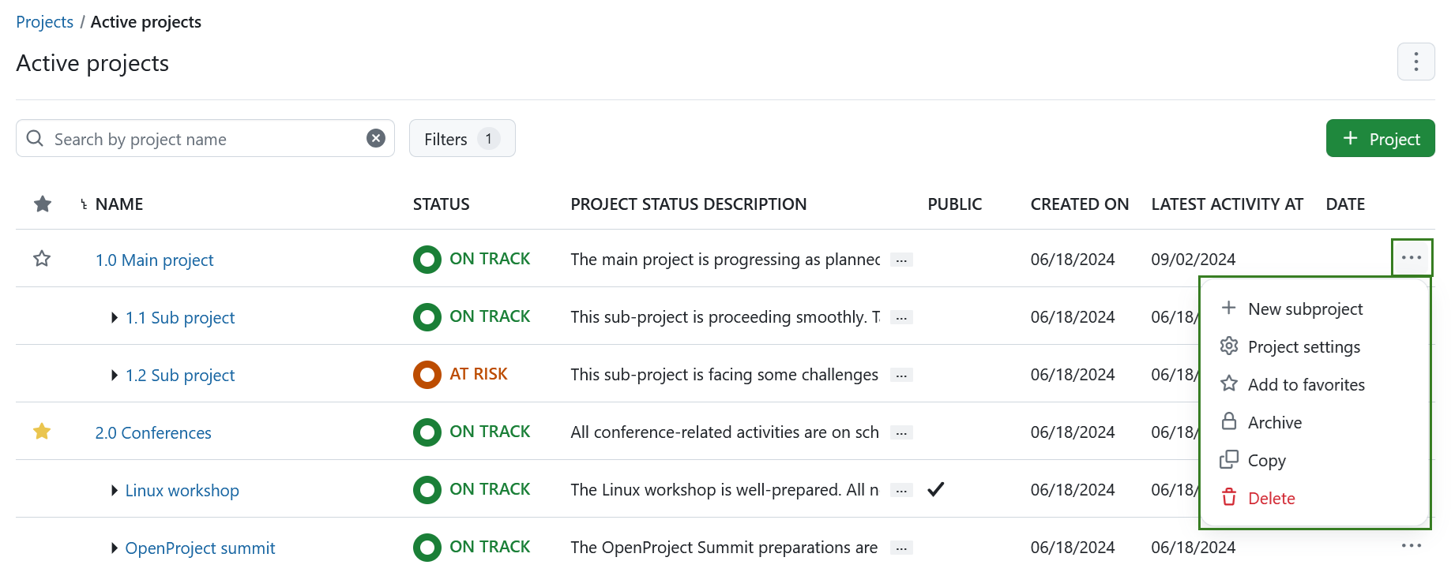Click the Copy icon in the context menu
This screenshot has width=1451, height=576.
click(x=1229, y=459)
